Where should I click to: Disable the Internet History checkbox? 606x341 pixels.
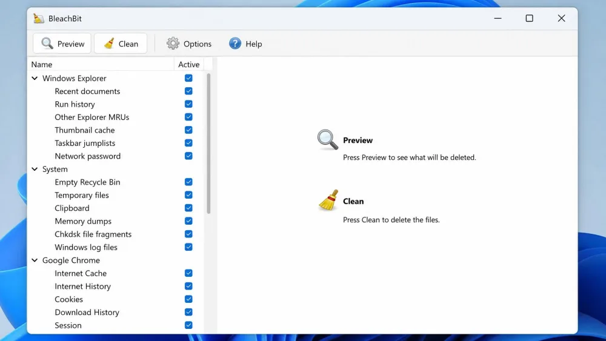(188, 286)
